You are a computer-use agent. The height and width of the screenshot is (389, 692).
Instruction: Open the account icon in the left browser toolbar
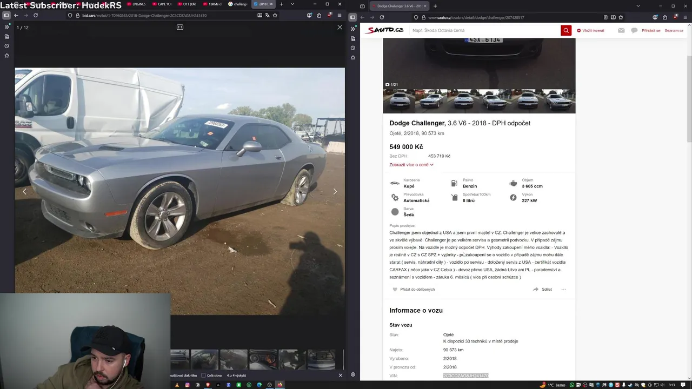point(309,15)
